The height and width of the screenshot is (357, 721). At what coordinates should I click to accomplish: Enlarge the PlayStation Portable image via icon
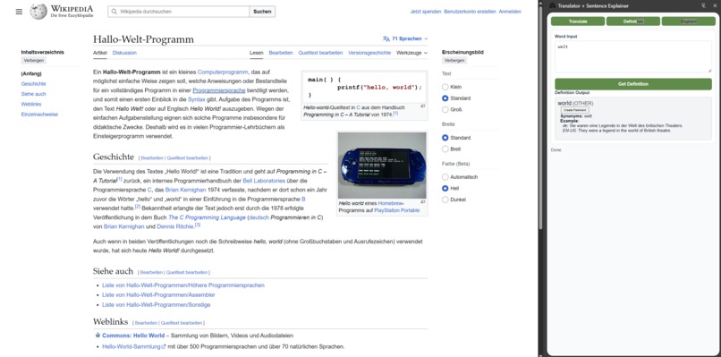422,202
